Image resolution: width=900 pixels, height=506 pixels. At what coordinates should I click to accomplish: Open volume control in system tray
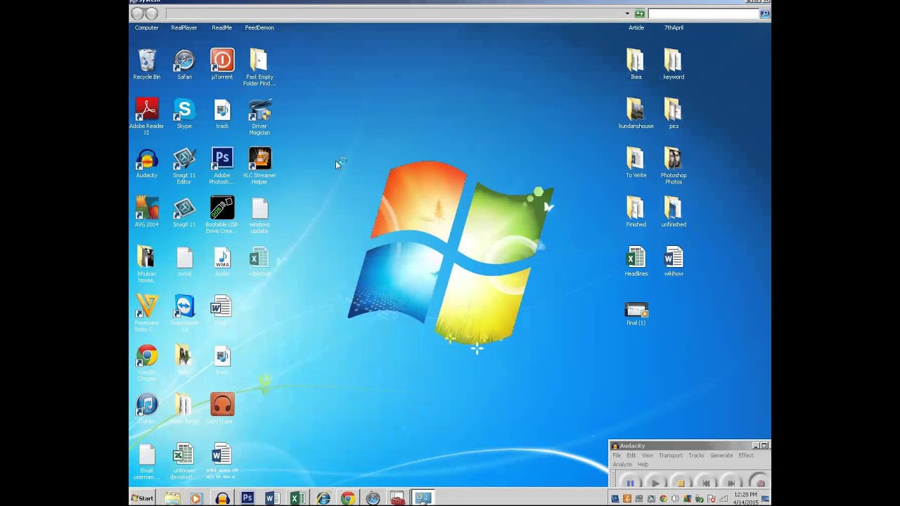tap(675, 499)
